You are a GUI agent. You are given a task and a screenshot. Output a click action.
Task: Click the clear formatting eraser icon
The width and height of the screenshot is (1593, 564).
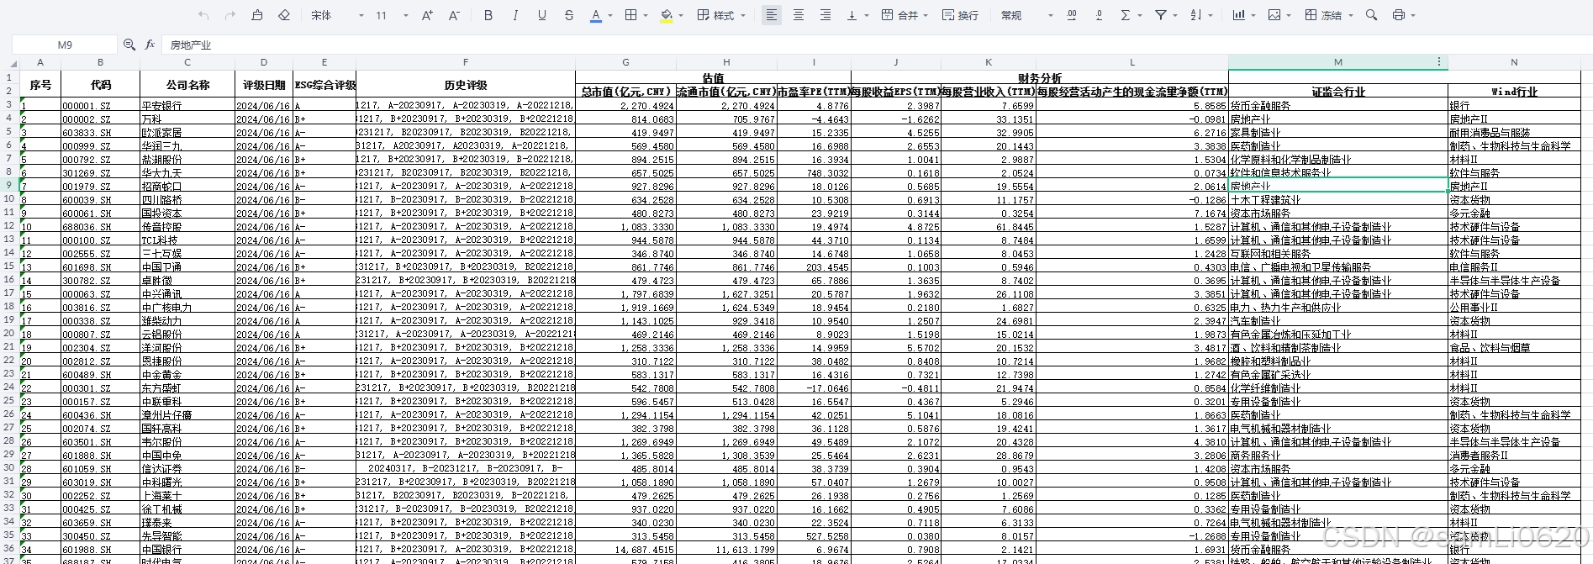(284, 15)
